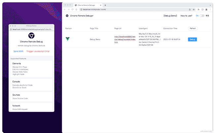215x133 pixels.
Task: Click the Elements feature card
Action: [x=31, y=69]
